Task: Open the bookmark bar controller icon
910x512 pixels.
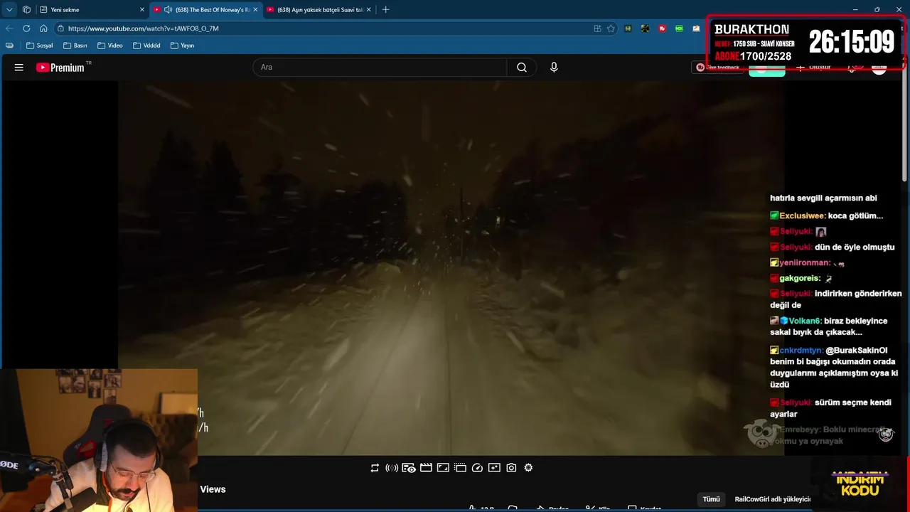Action: [9, 45]
